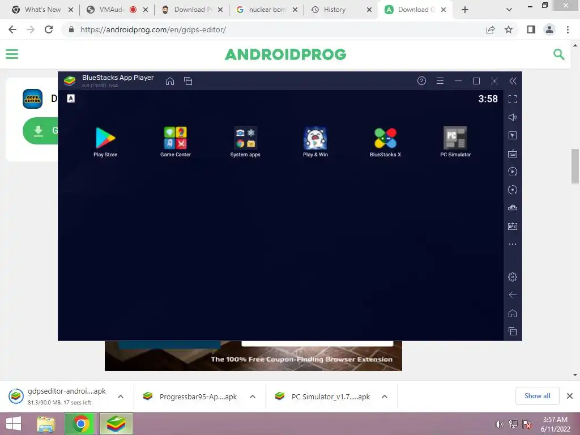This screenshot has width=580, height=435.
Task: Switch to What's New Chrome tab
Action: coord(42,10)
